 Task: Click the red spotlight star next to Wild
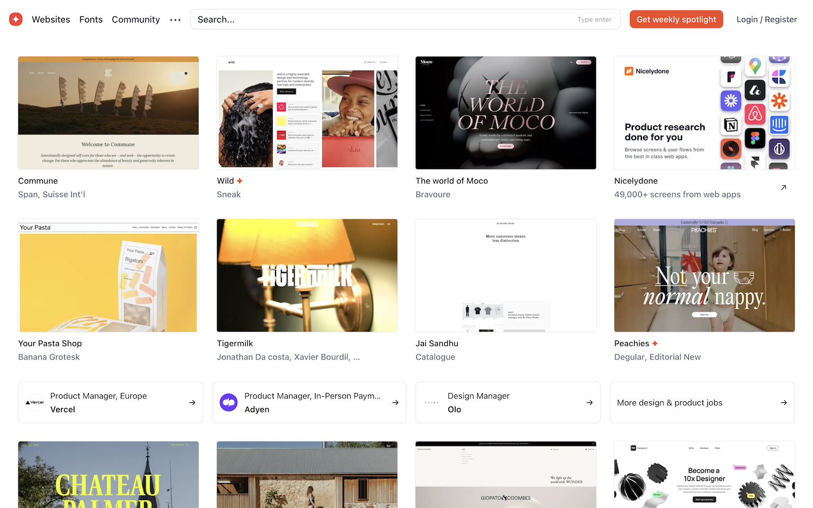[x=239, y=181]
